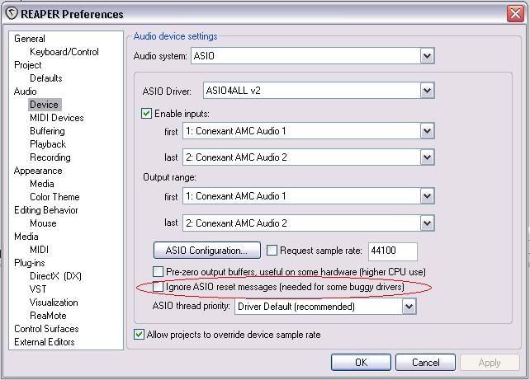Select Editing Behavior in the tree

[x=46, y=210]
